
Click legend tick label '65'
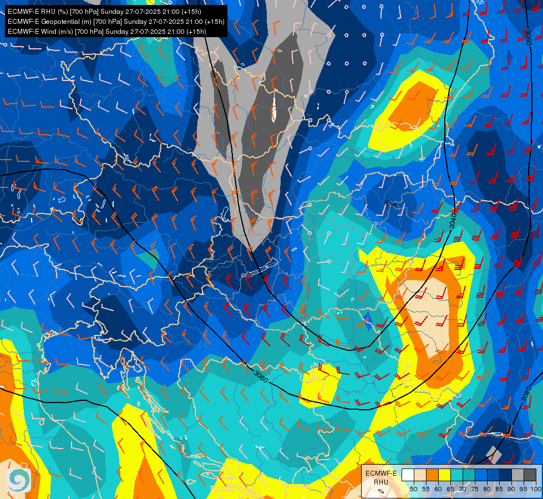click(x=450, y=489)
